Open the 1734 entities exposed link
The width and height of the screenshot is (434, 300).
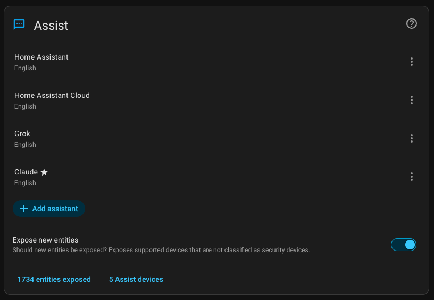click(54, 279)
